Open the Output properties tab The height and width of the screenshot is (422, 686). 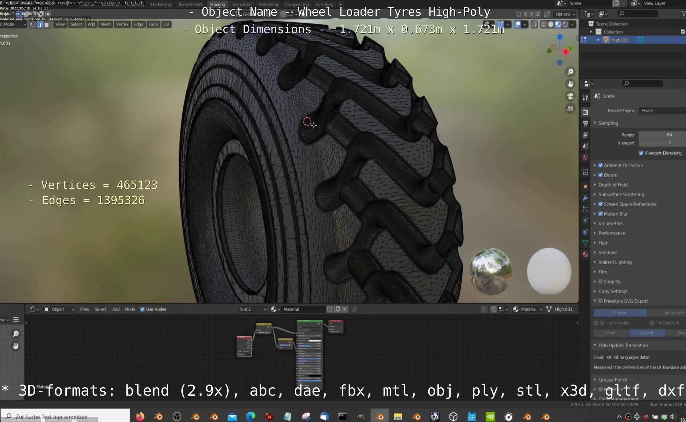pyautogui.click(x=585, y=124)
